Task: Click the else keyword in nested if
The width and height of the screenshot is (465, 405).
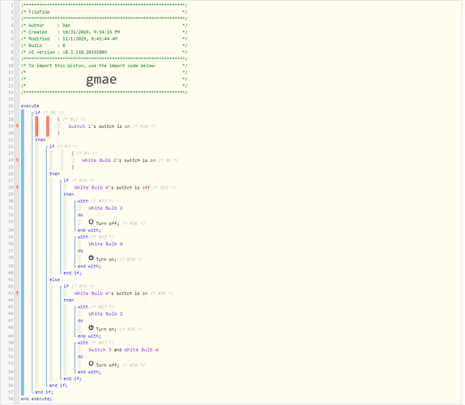Action: 54,279
